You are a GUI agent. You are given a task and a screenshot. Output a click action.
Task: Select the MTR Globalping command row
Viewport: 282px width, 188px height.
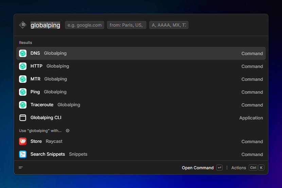pyautogui.click(x=141, y=79)
